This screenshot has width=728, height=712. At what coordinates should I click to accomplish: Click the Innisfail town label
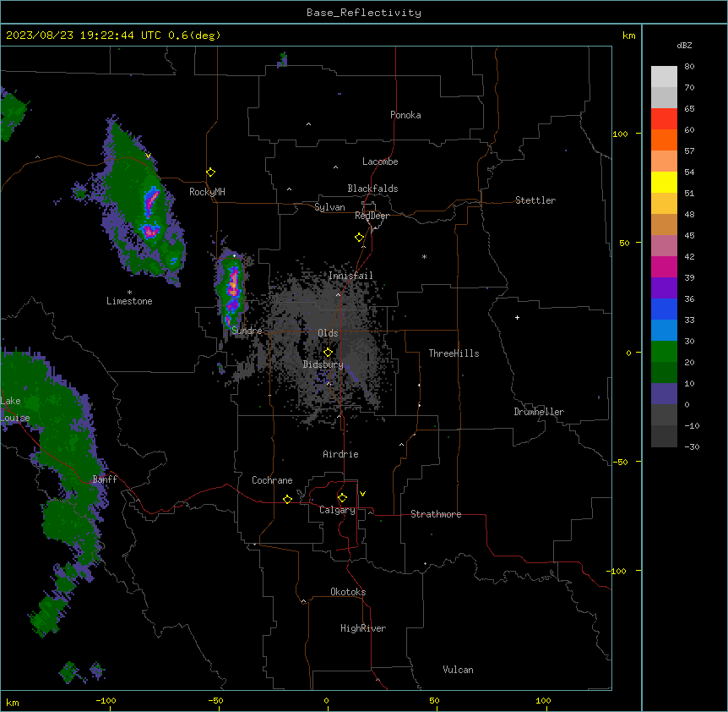tap(350, 276)
